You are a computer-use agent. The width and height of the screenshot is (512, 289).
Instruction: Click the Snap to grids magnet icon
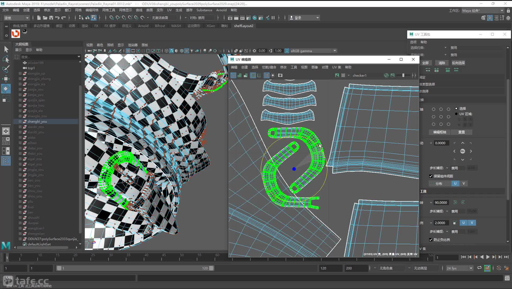[111, 18]
